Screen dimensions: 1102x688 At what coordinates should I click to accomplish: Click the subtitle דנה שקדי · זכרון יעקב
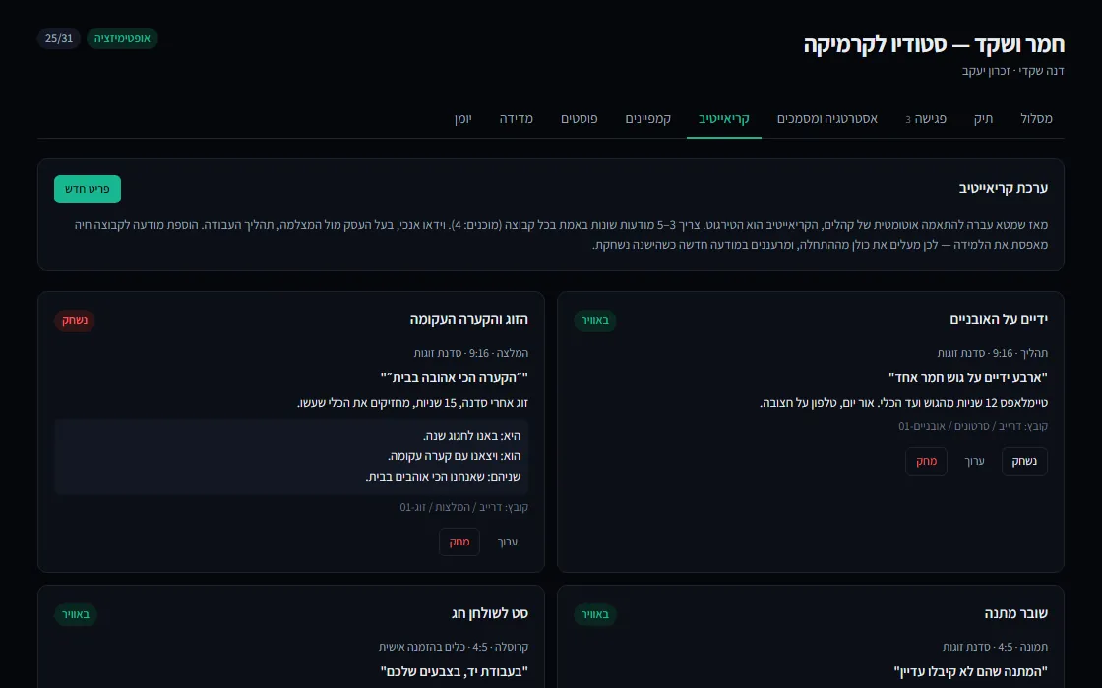tap(1012, 71)
